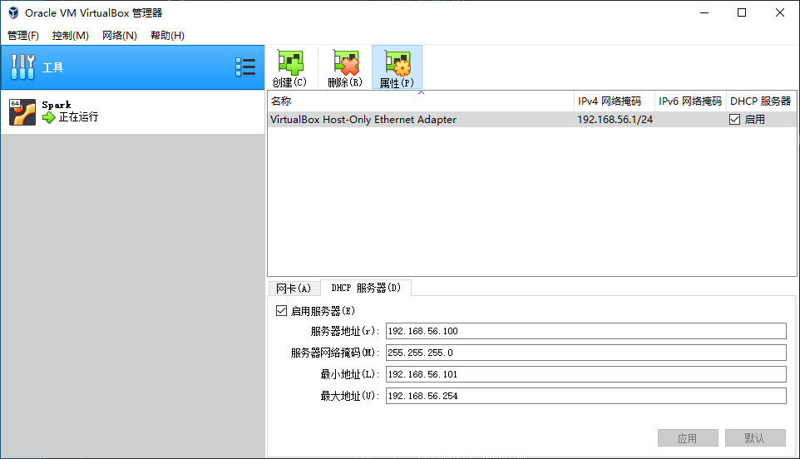This screenshot has width=800, height=459.
Task: Select the Spark VM entry name
Action: (56, 105)
